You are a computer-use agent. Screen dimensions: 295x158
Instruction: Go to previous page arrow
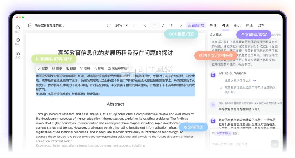145,25
